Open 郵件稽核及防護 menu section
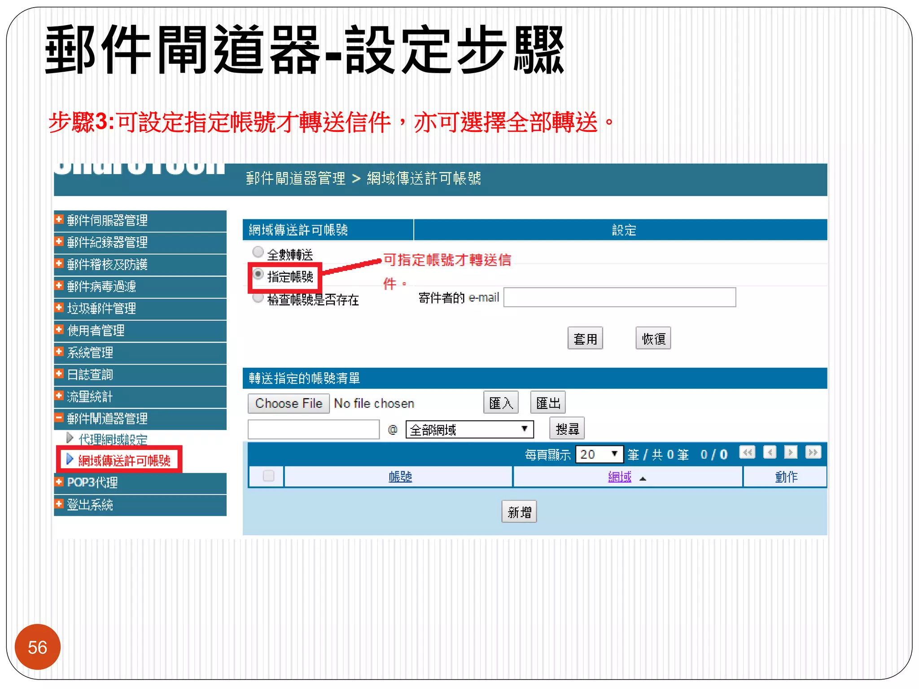Image resolution: width=919 pixels, height=689 pixels. 140,265
